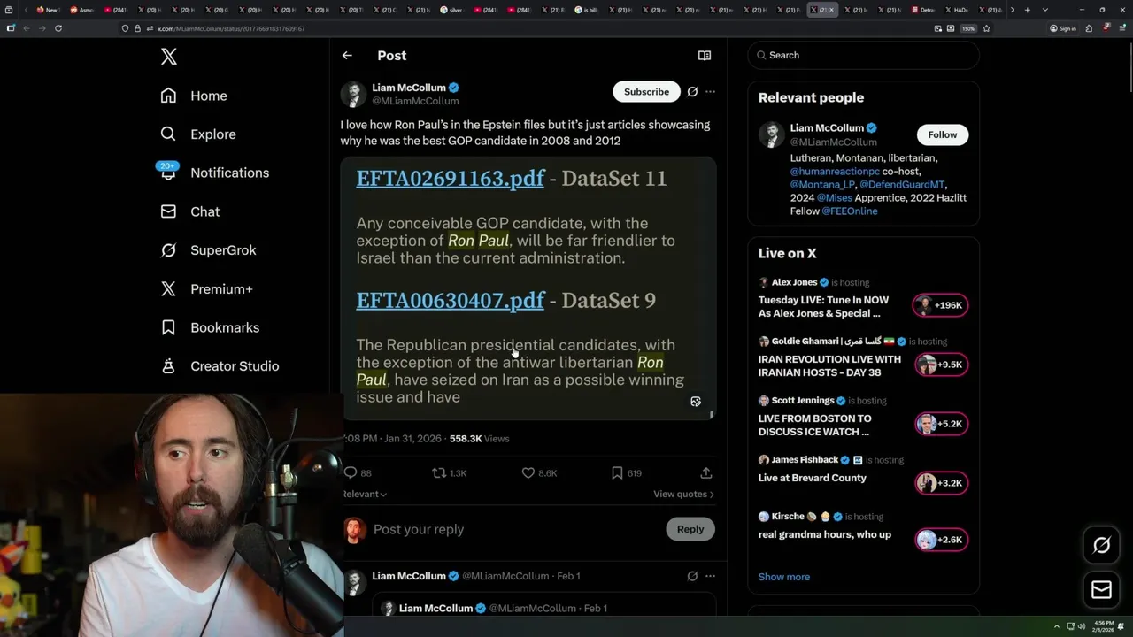The height and width of the screenshot is (637, 1133).
Task: Open a new browser tab with plus
Action: tap(1027, 10)
